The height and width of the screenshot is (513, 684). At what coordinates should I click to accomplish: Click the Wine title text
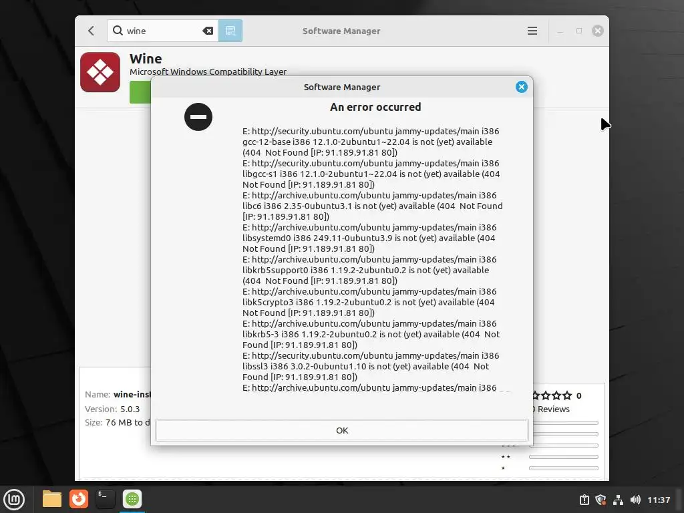pos(146,59)
